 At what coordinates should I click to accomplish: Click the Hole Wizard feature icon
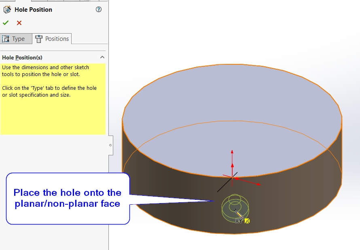click(x=7, y=10)
